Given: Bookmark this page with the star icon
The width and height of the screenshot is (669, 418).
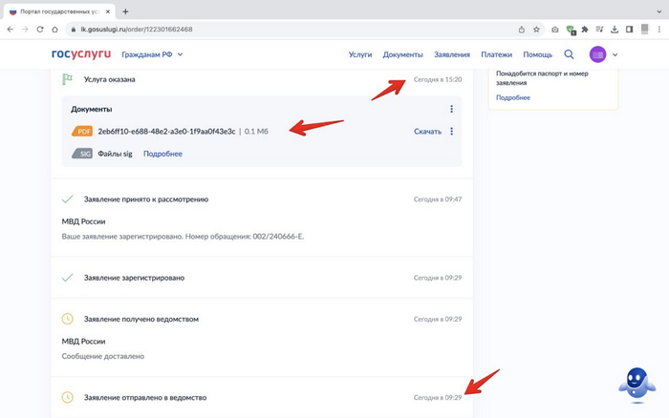Looking at the screenshot, I should click(x=536, y=30).
